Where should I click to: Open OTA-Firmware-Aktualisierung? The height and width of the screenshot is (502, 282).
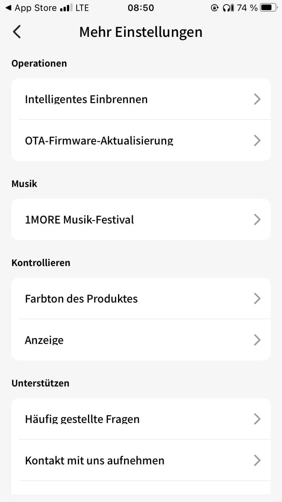pos(99,141)
